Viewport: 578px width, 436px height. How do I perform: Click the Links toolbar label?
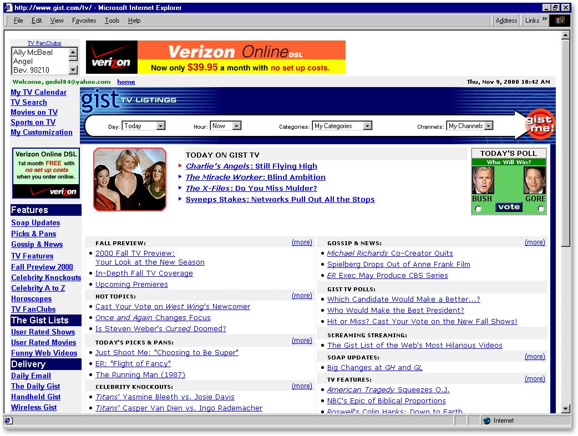click(533, 21)
